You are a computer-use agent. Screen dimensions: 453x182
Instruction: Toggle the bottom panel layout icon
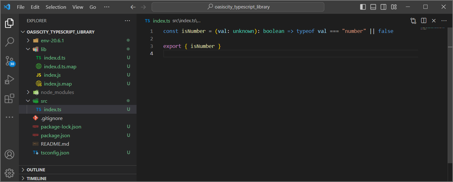tap(373, 7)
